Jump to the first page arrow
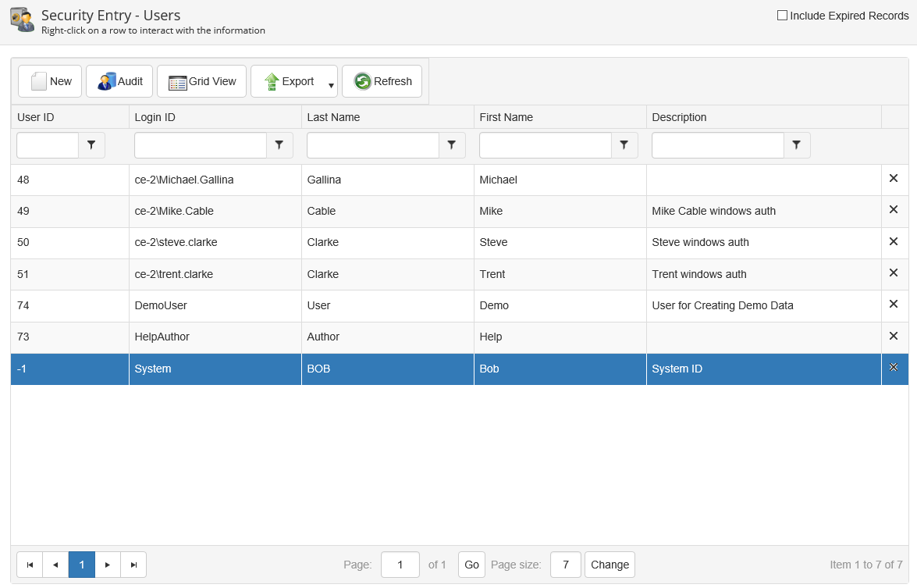The height and width of the screenshot is (588, 917). point(30,565)
